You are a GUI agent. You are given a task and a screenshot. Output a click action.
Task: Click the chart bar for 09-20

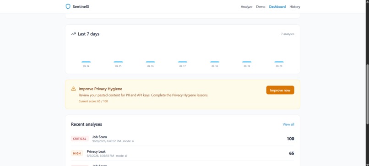coord(279,62)
